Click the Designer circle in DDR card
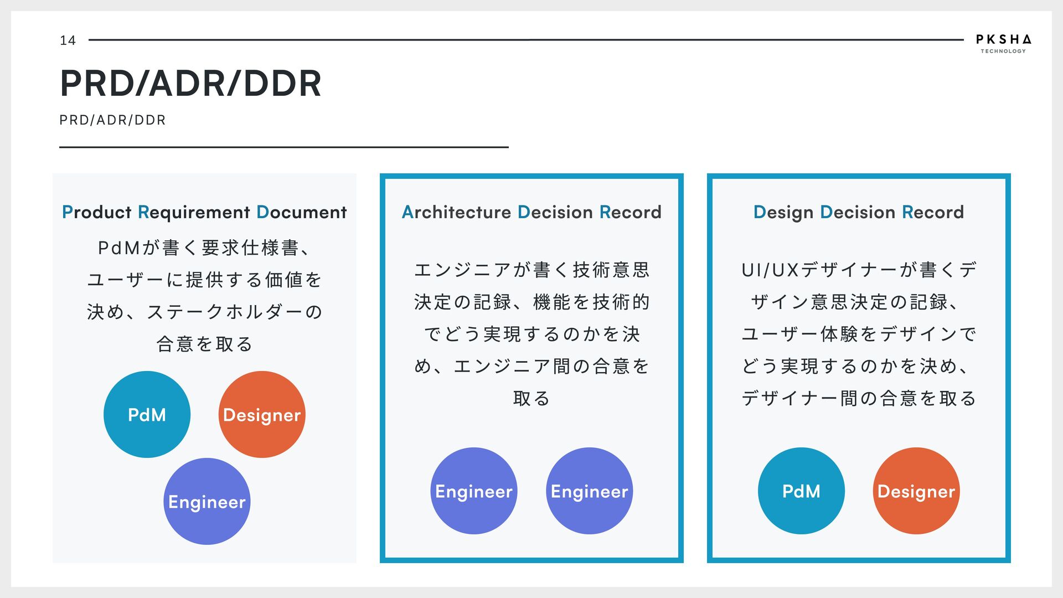The width and height of the screenshot is (1063, 598). 916,491
